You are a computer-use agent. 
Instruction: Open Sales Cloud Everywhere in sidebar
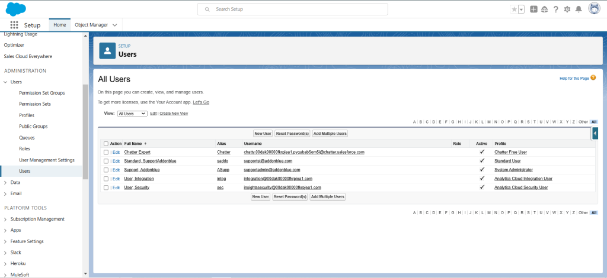click(28, 56)
